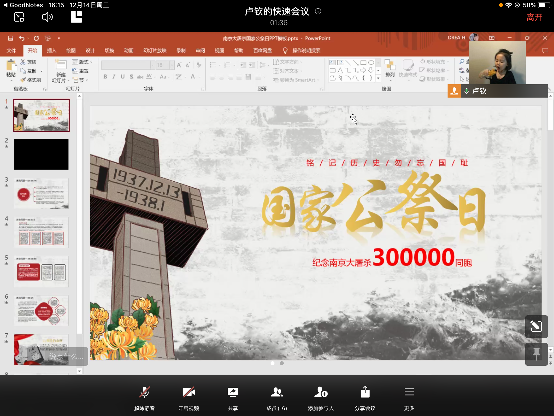Tap the annotation pencil button
Screen dimensions: 554x416
click(x=536, y=326)
